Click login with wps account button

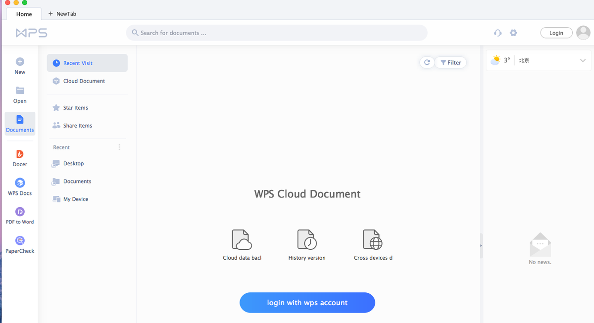tap(307, 303)
